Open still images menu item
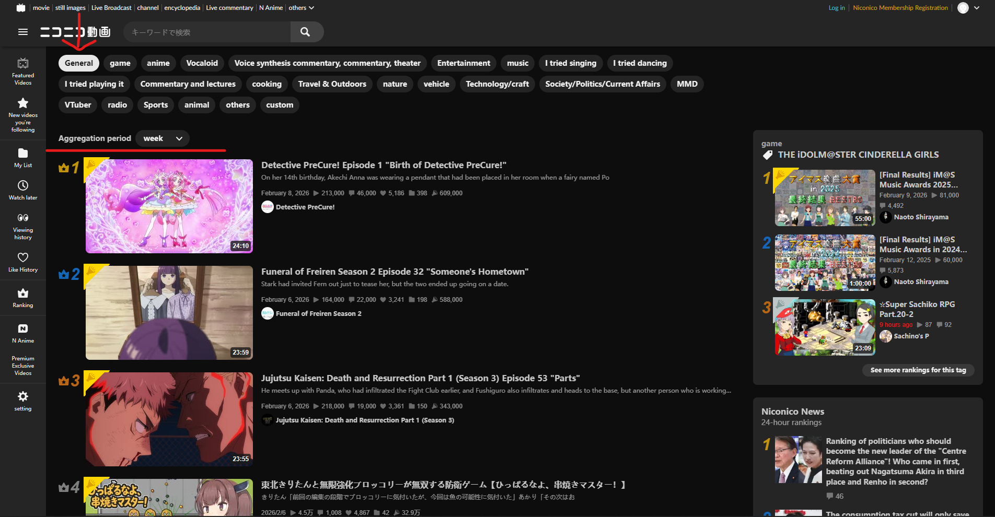995x517 pixels. click(x=71, y=8)
